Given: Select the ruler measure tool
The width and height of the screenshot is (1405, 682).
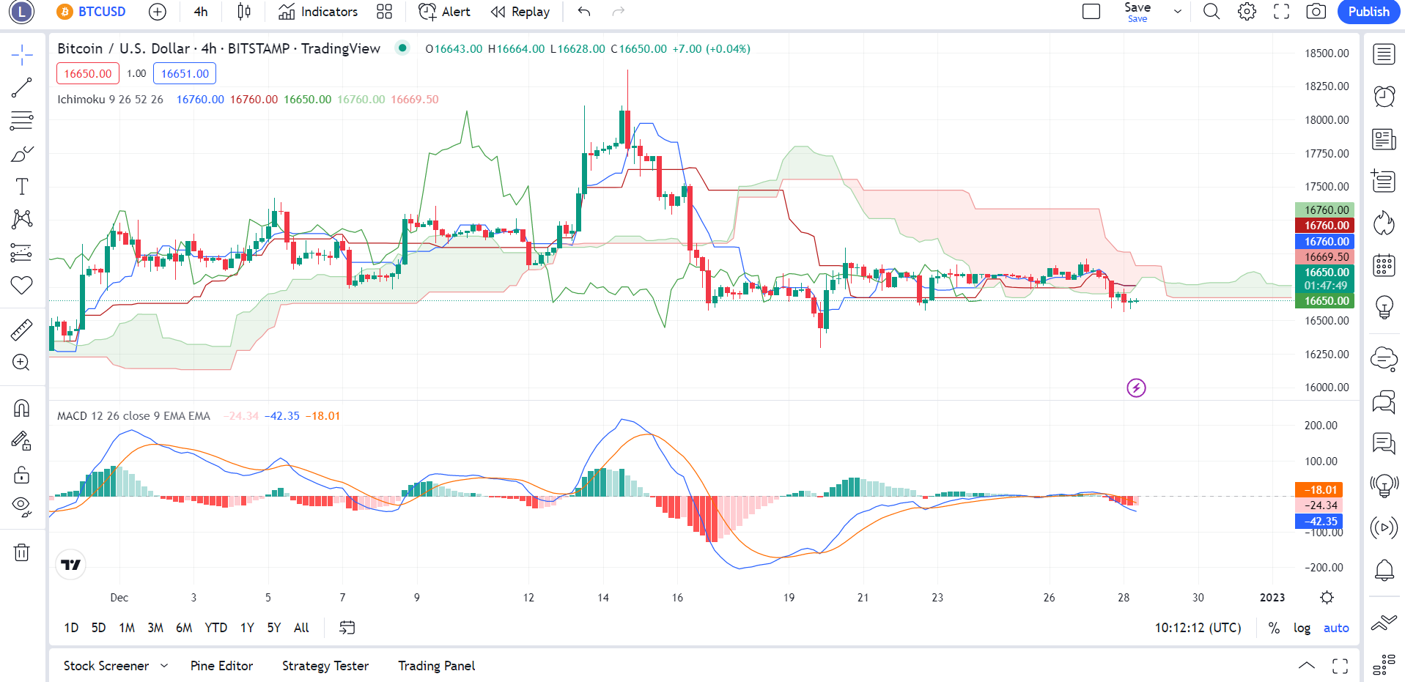Looking at the screenshot, I should [22, 330].
